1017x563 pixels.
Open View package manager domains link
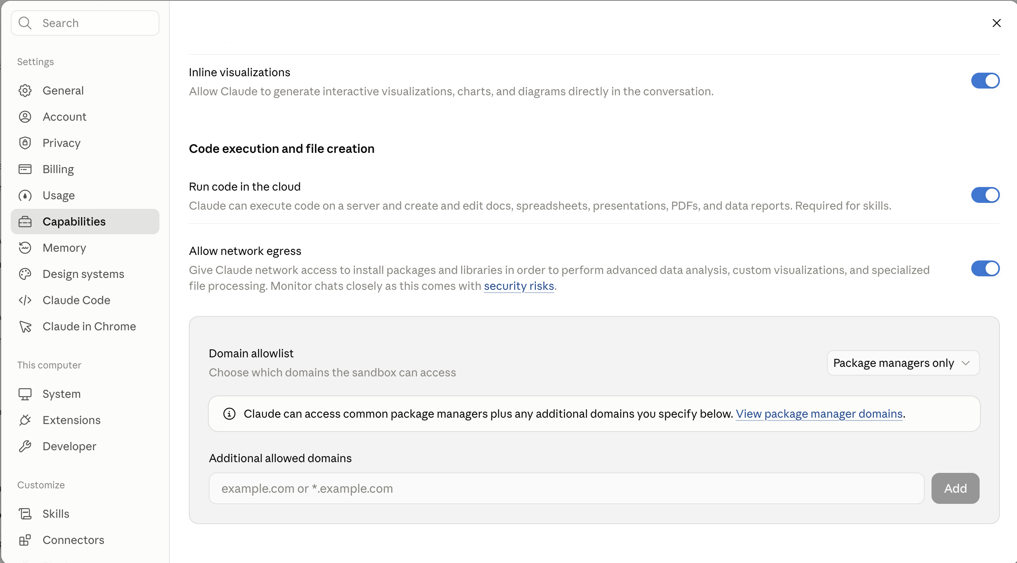point(819,414)
